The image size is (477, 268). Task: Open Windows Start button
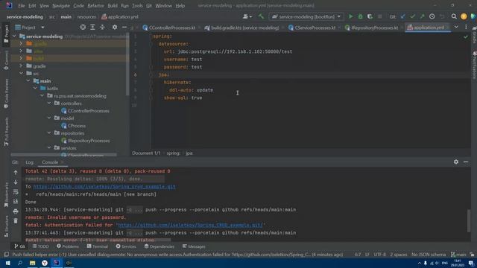pyautogui.click(x=7, y=263)
